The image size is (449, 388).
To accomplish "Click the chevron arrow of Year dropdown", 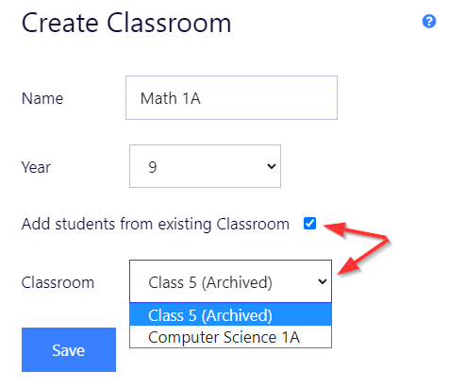I will coord(272,166).
